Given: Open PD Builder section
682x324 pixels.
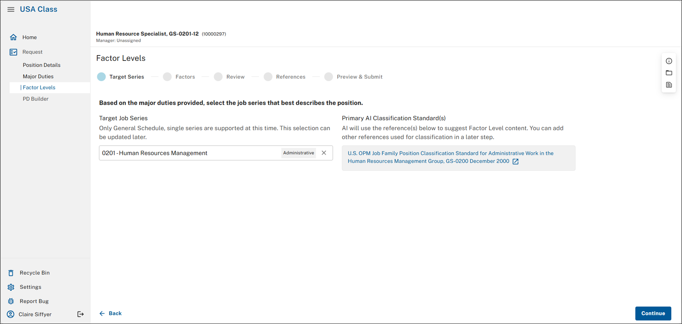Looking at the screenshot, I should (x=35, y=99).
